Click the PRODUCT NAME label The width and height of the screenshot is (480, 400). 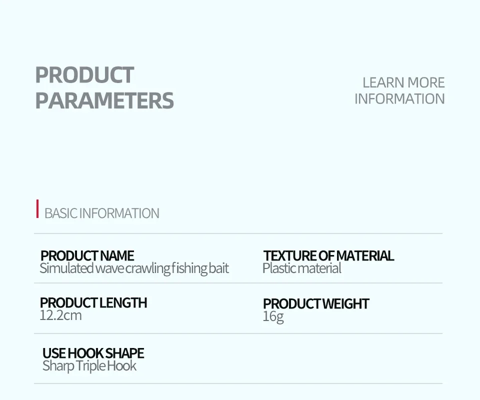click(x=87, y=256)
